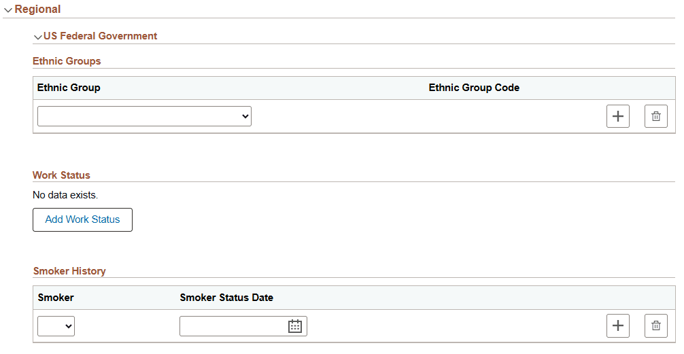The width and height of the screenshot is (684, 354).
Task: Click the Smoker Status Date column header
Action: point(226,297)
